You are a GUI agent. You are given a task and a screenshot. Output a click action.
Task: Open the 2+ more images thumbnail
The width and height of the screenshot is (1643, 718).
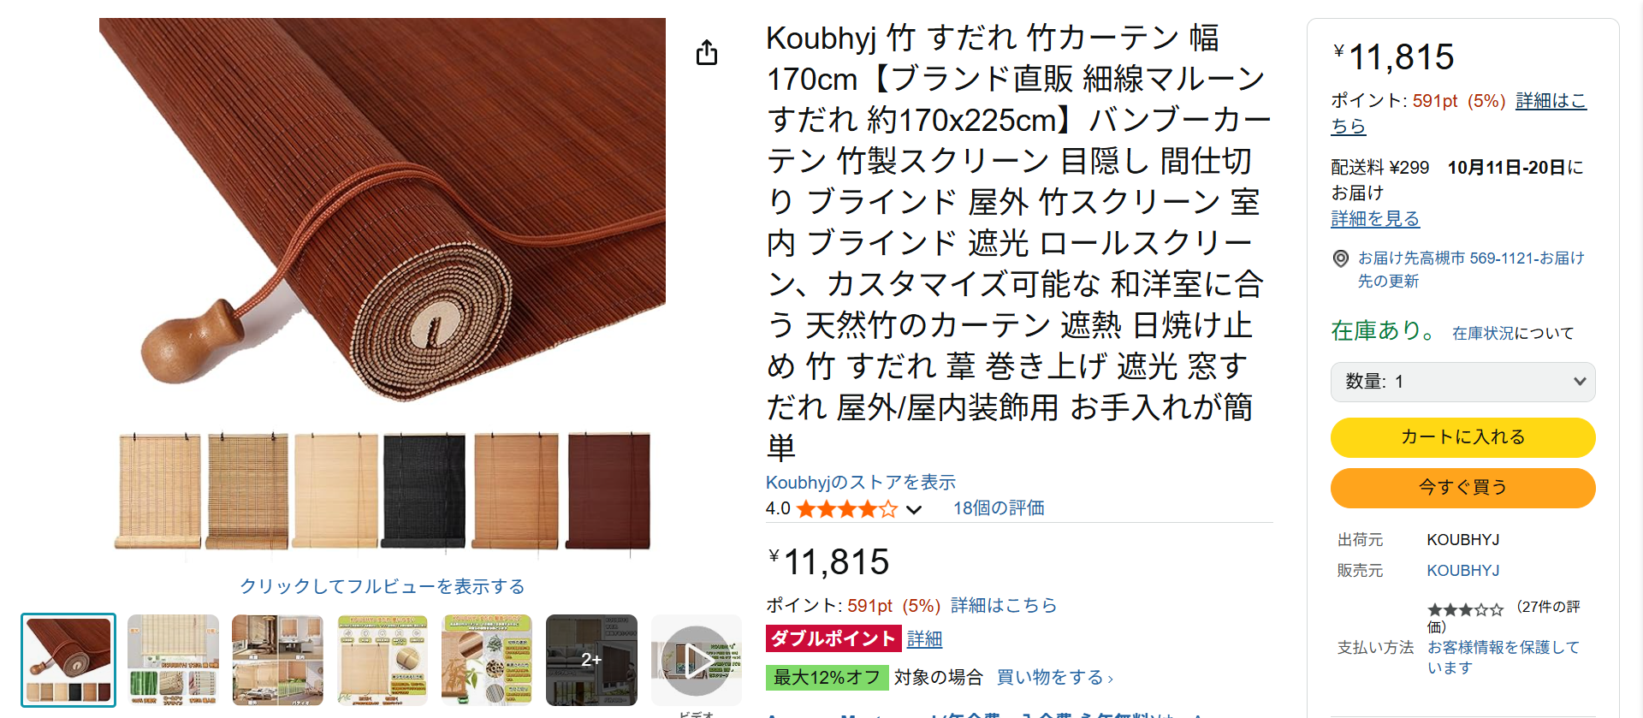tap(591, 660)
